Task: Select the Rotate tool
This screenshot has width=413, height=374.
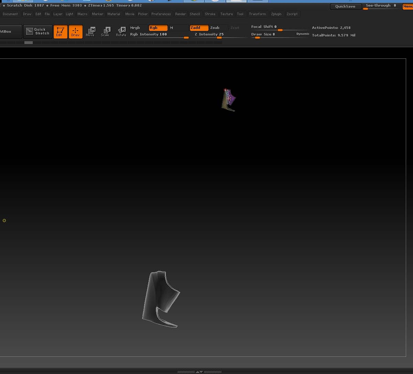Action: click(121, 32)
